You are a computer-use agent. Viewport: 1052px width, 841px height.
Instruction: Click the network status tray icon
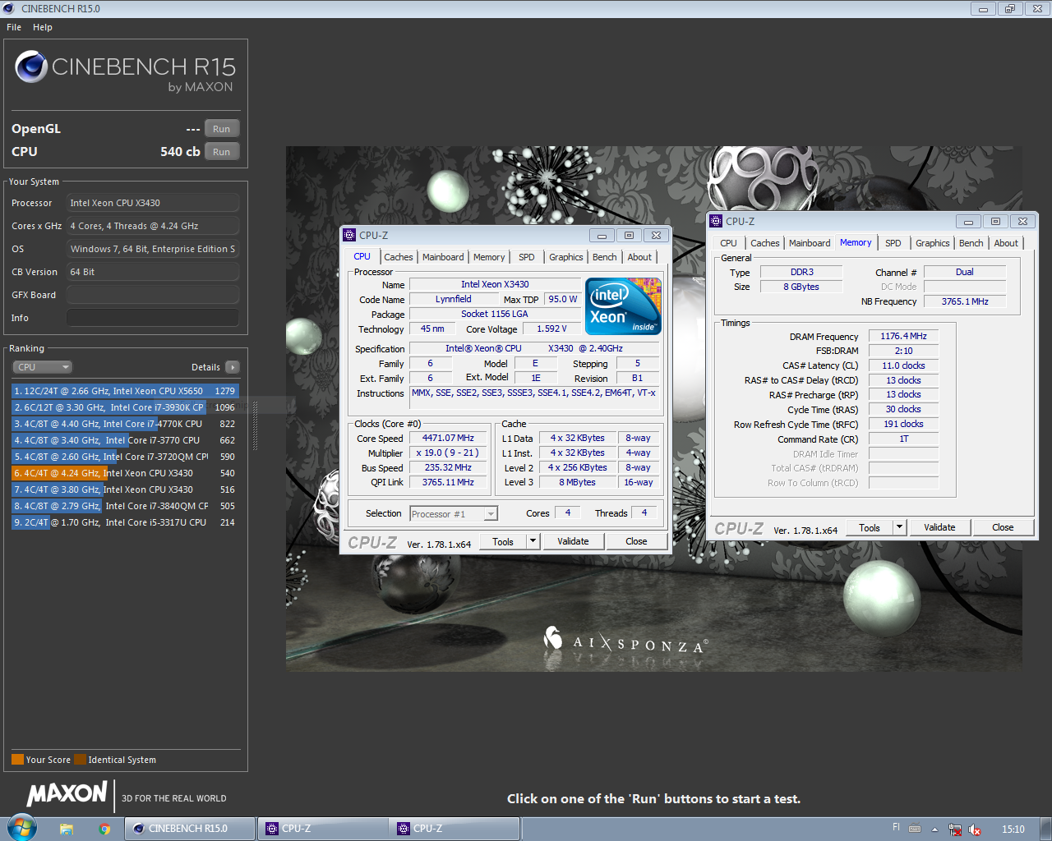(x=955, y=829)
